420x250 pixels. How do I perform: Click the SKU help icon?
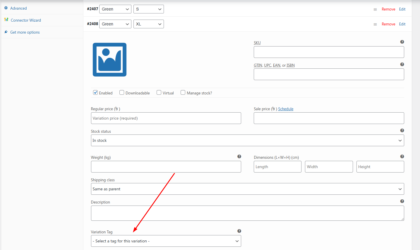tap(402, 42)
